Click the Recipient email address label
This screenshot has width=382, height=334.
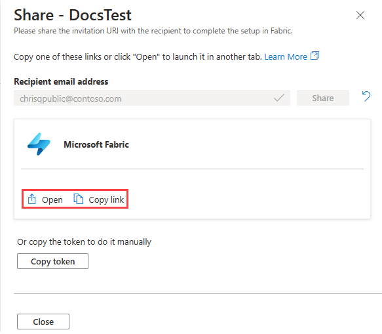point(61,81)
